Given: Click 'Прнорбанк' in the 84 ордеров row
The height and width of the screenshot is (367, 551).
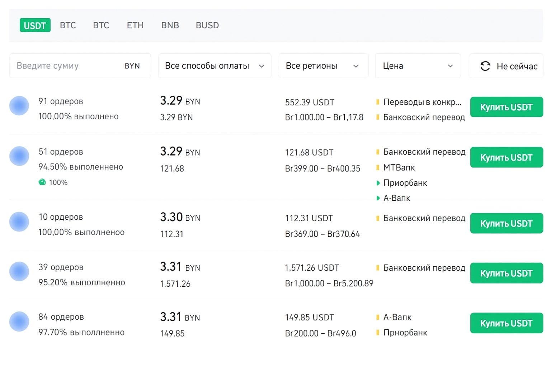Looking at the screenshot, I should coord(405,333).
